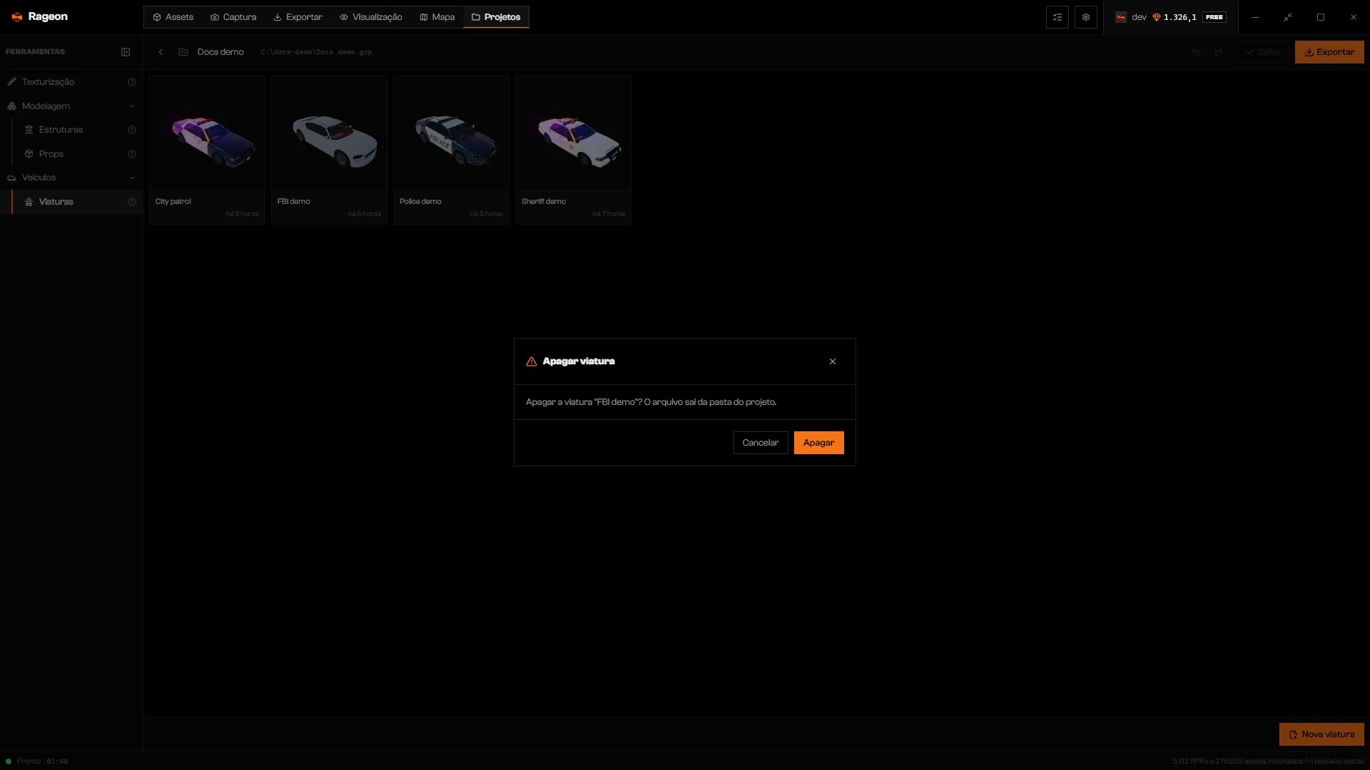Image resolution: width=1370 pixels, height=770 pixels.
Task: Show help for Estruturas
Action: [132, 130]
